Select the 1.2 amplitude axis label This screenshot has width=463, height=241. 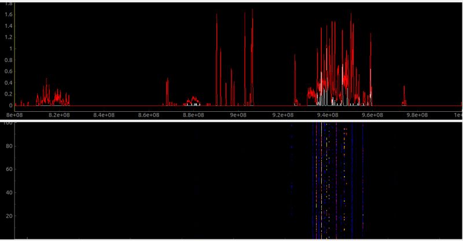pyautogui.click(x=9, y=37)
